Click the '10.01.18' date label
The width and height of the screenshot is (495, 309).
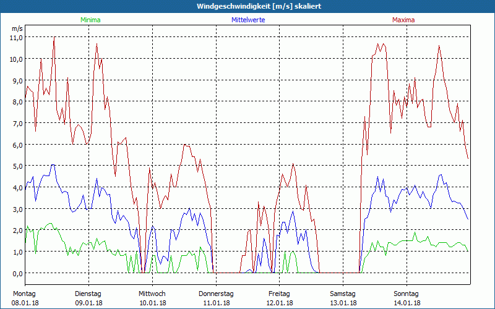pyautogui.click(x=153, y=303)
